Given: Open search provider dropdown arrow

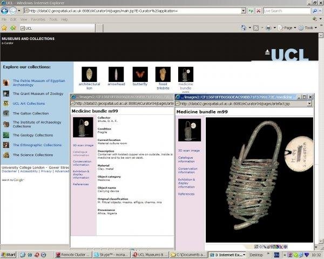Looking at the screenshot, I should (320, 11).
